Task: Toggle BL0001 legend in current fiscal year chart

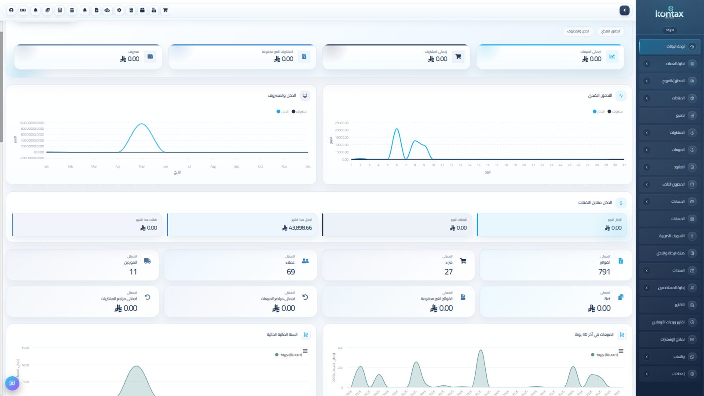Action: (289, 355)
